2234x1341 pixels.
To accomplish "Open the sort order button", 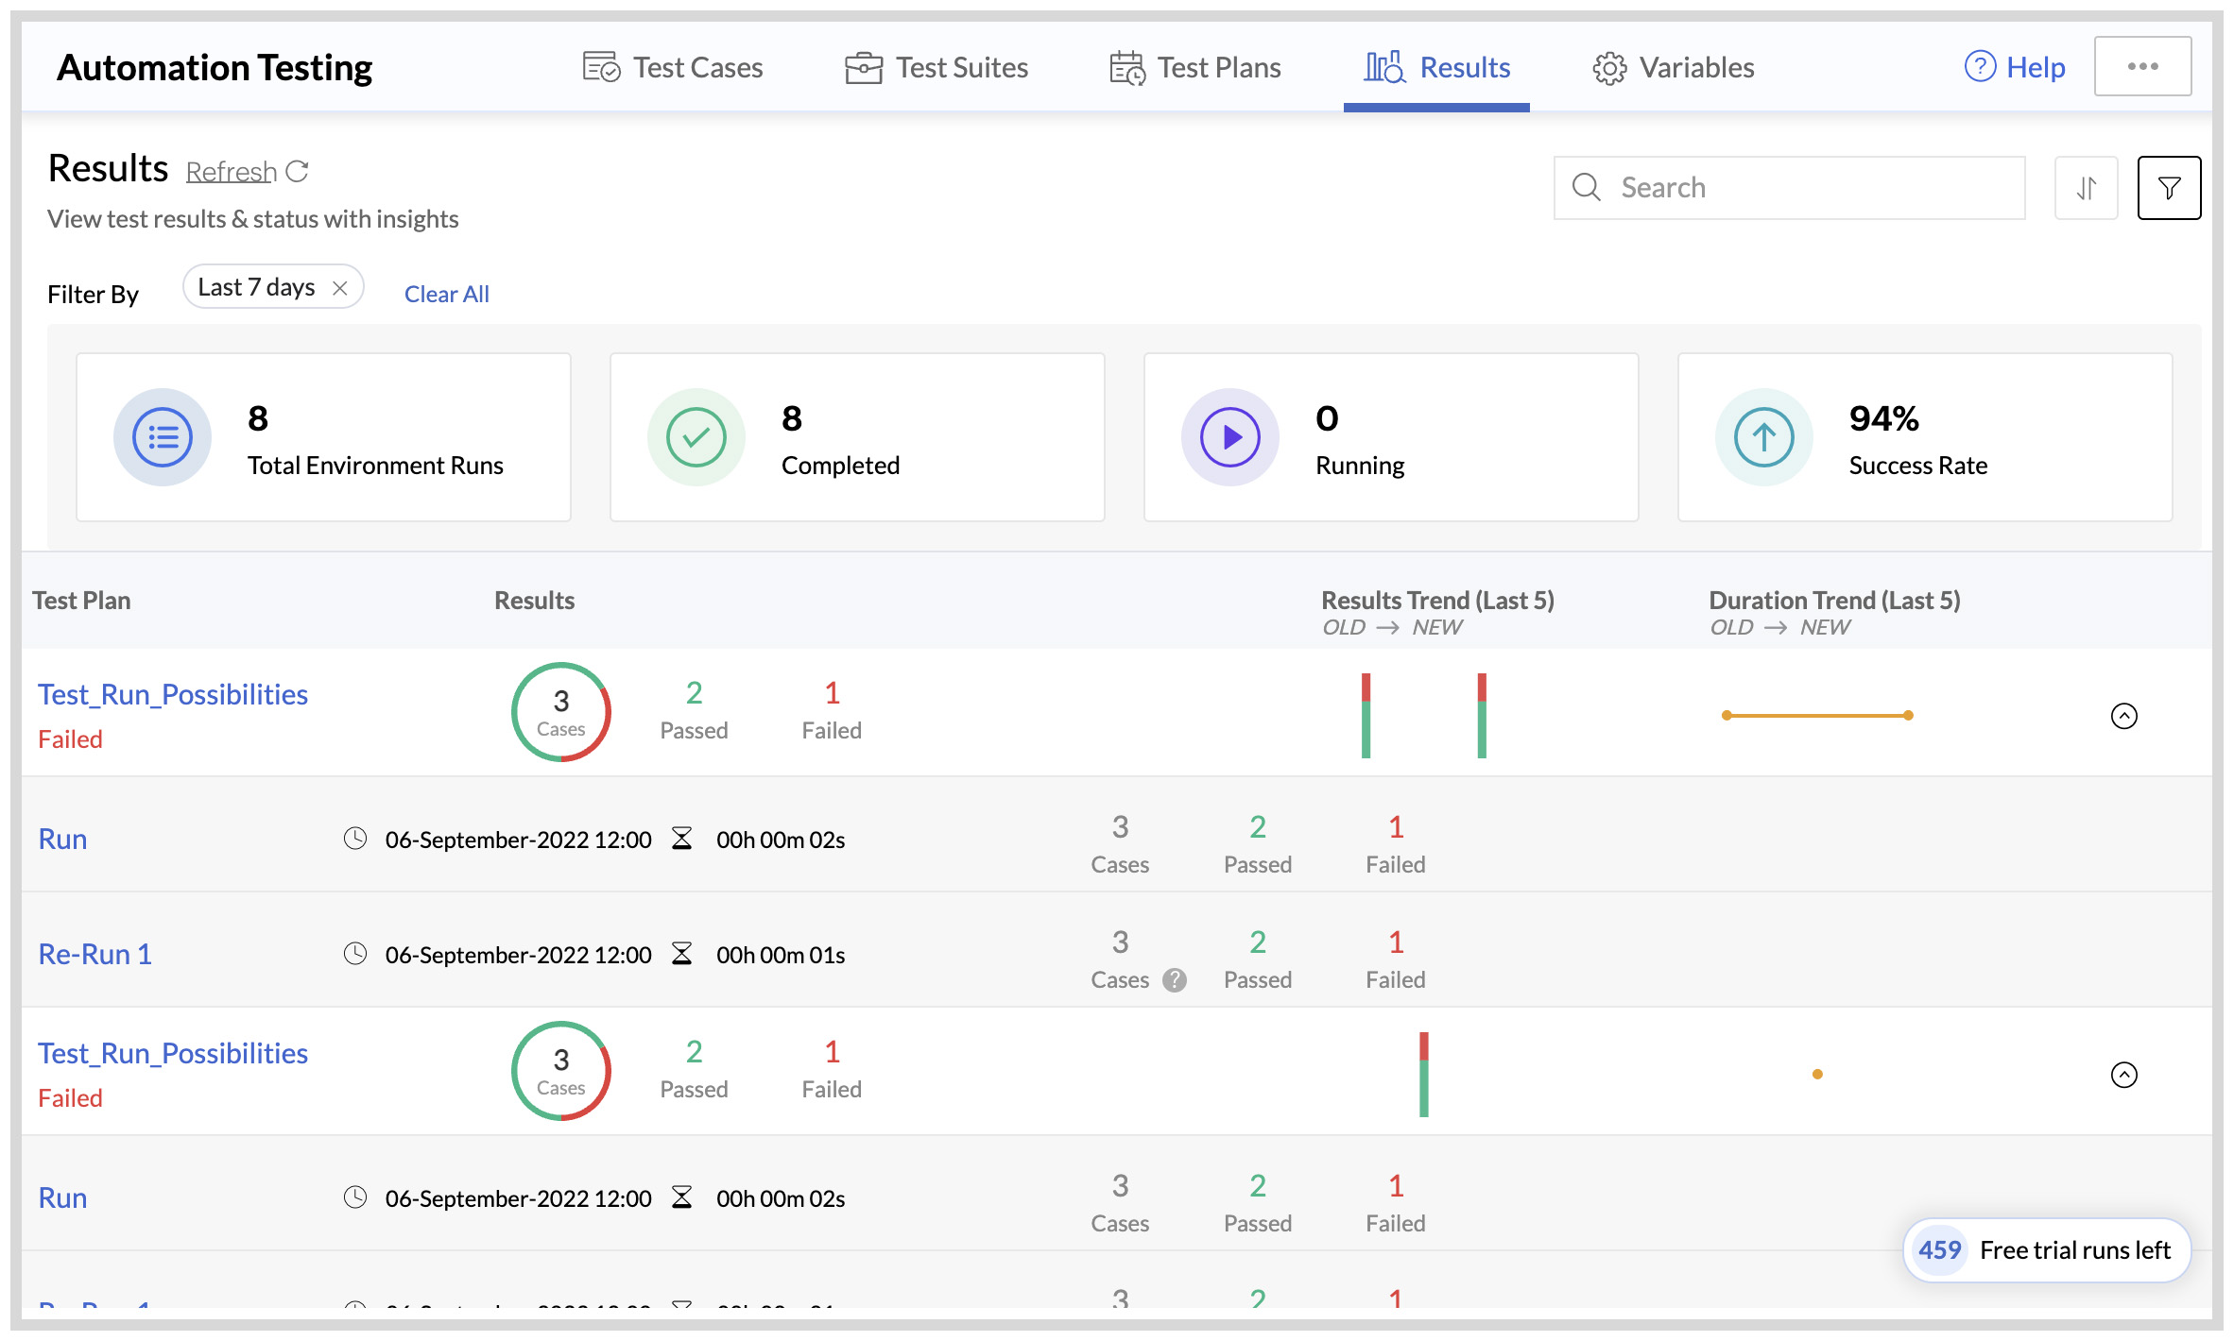I will (2087, 188).
